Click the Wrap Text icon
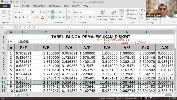177x100 pixels. point(69,12)
